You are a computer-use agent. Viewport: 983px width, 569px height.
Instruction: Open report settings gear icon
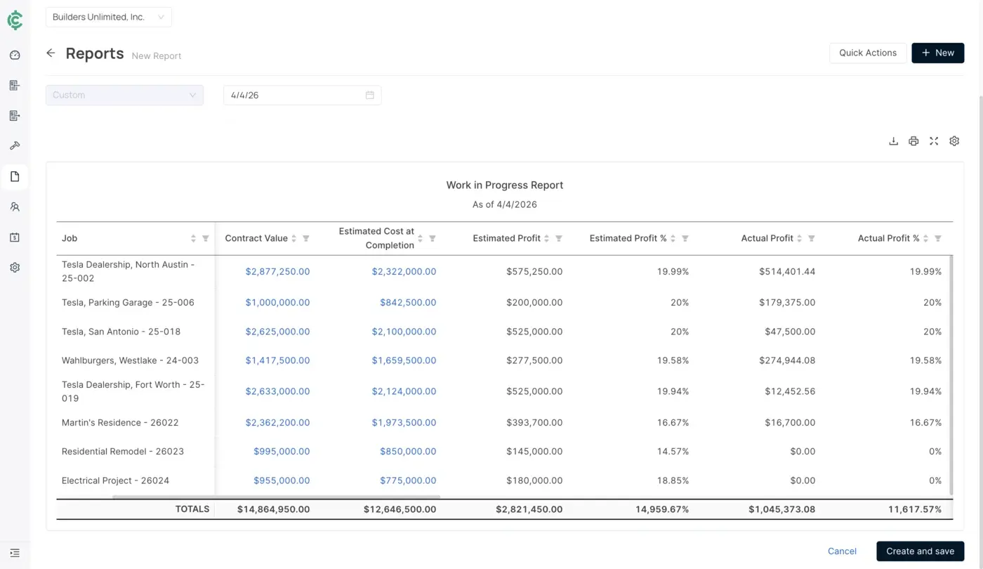click(954, 141)
